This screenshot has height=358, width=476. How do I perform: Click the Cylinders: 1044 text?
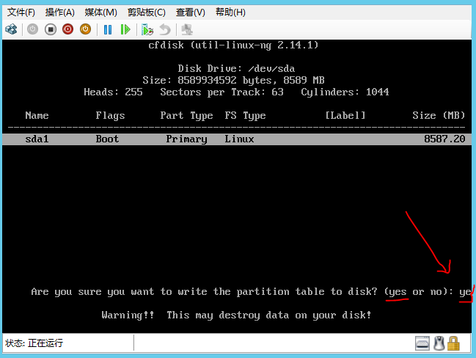(x=345, y=92)
